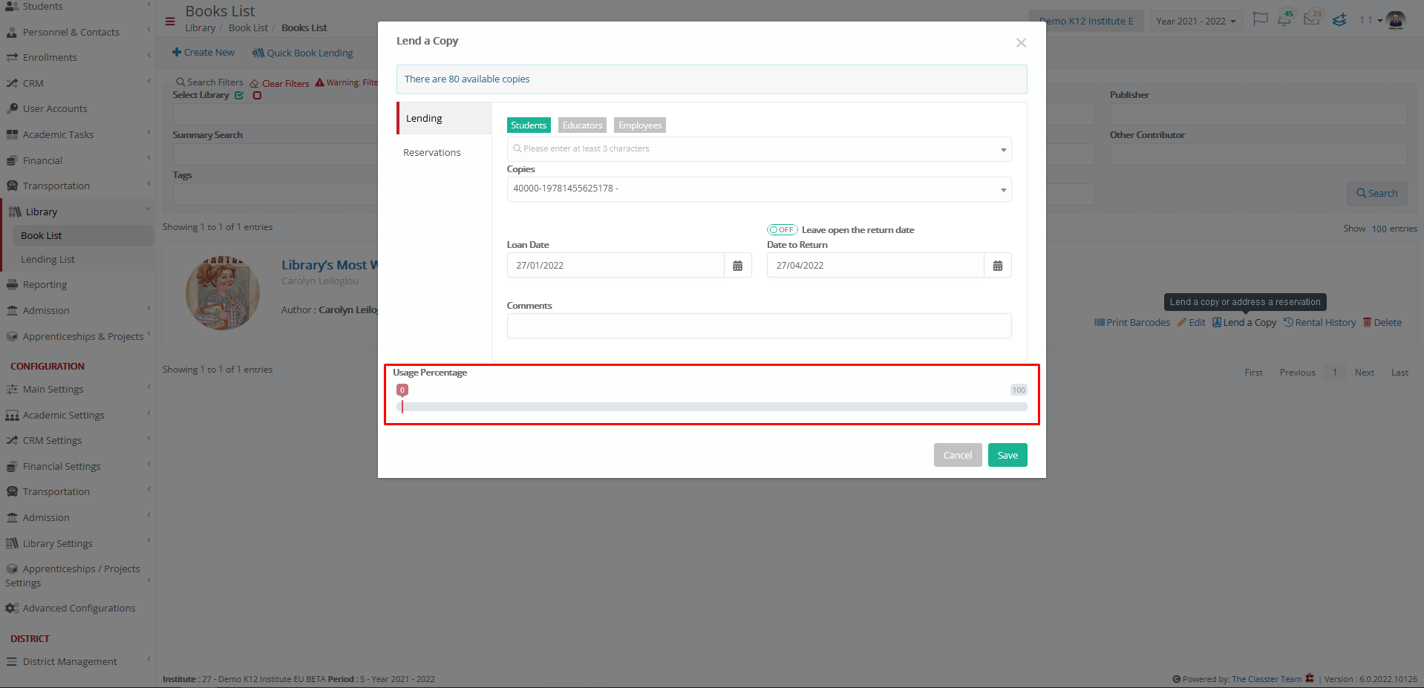Open the Year 2021 - 2022 dropdown
1424x688 pixels.
pyautogui.click(x=1195, y=21)
